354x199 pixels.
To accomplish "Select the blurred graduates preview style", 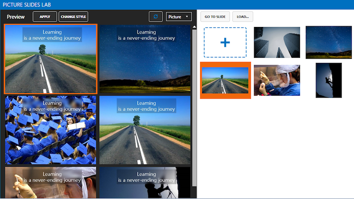I will click(x=50, y=130).
